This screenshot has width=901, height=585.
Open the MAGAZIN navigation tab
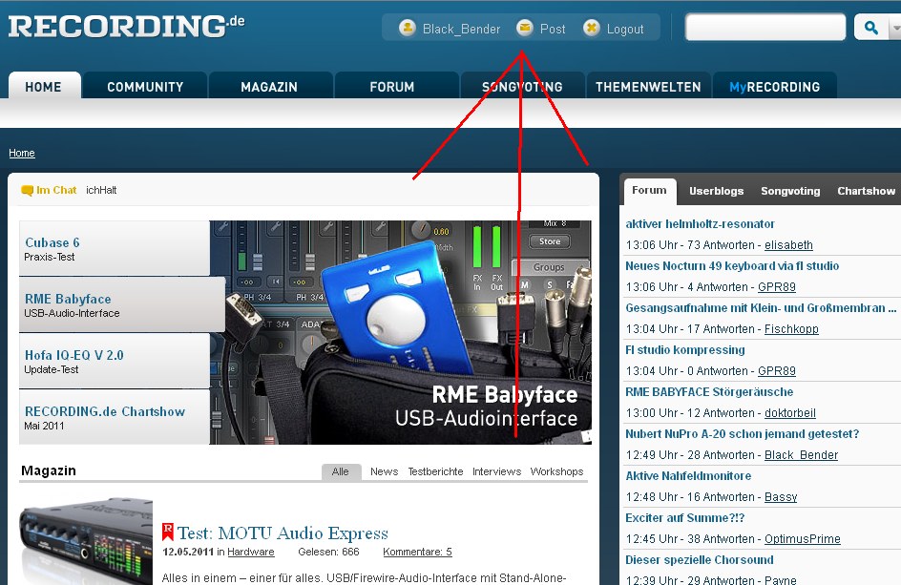(269, 87)
